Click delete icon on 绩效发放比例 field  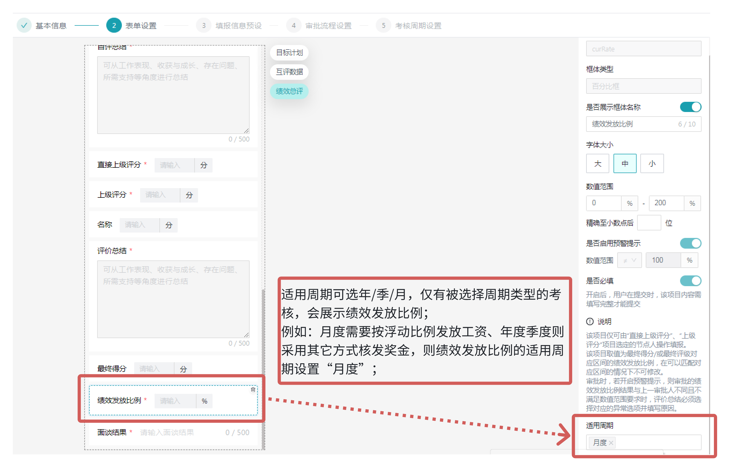click(253, 390)
